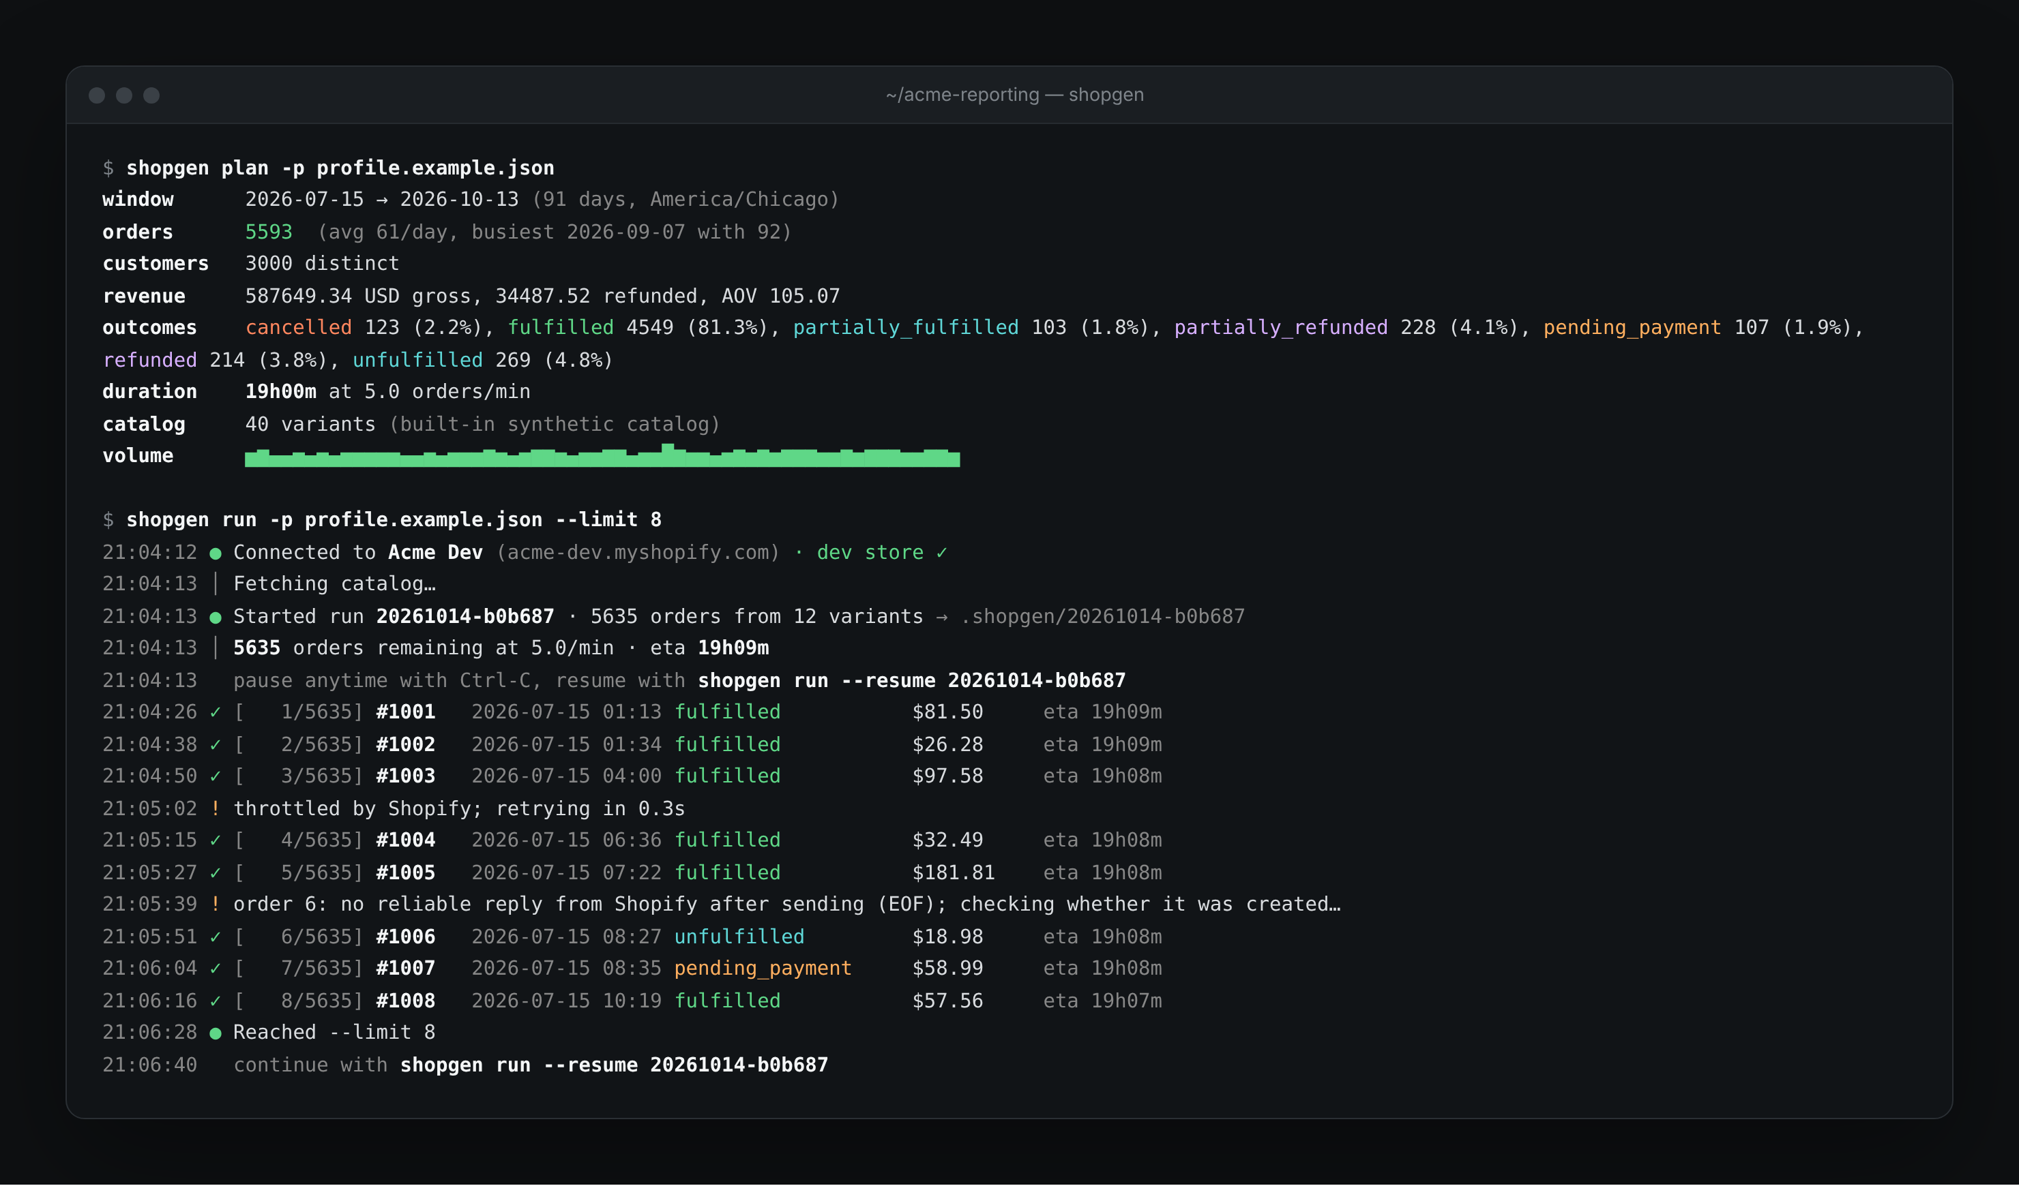2019x1186 pixels.
Task: Select the 'shopgen plan -p profile.example.json' command
Action: [340, 168]
